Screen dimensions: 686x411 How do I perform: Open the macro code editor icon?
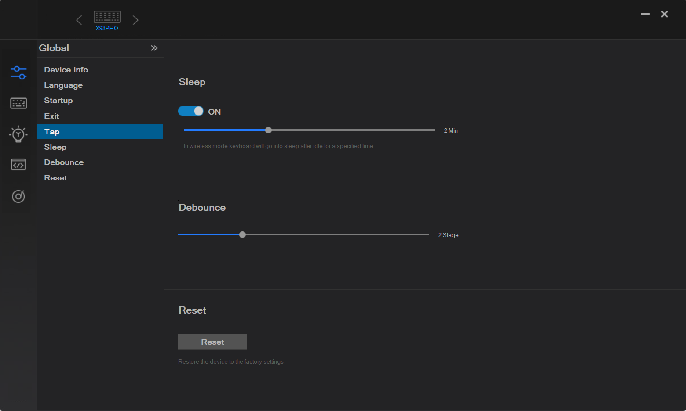[x=18, y=165]
